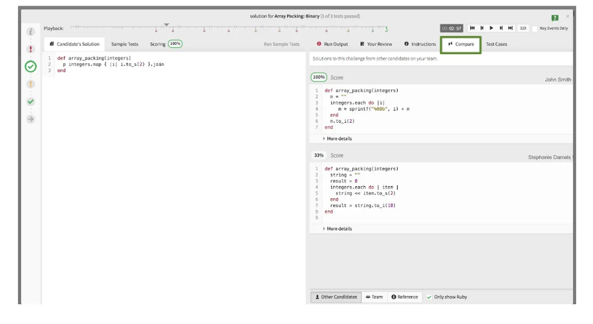
Task: Play the solution recording
Action: tap(491, 28)
